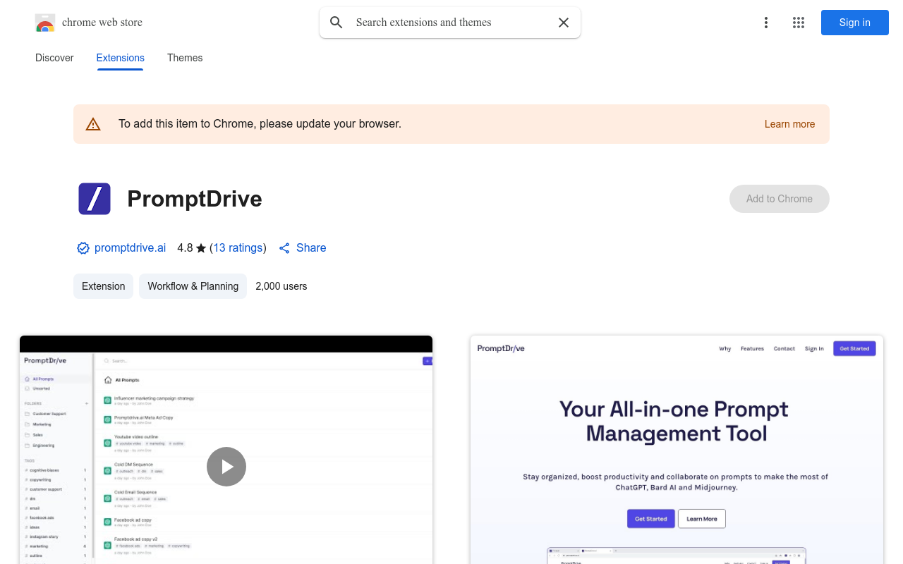Image resolution: width=903 pixels, height=564 pixels.
Task: Click the 4.8 rating value
Action: [185, 248]
